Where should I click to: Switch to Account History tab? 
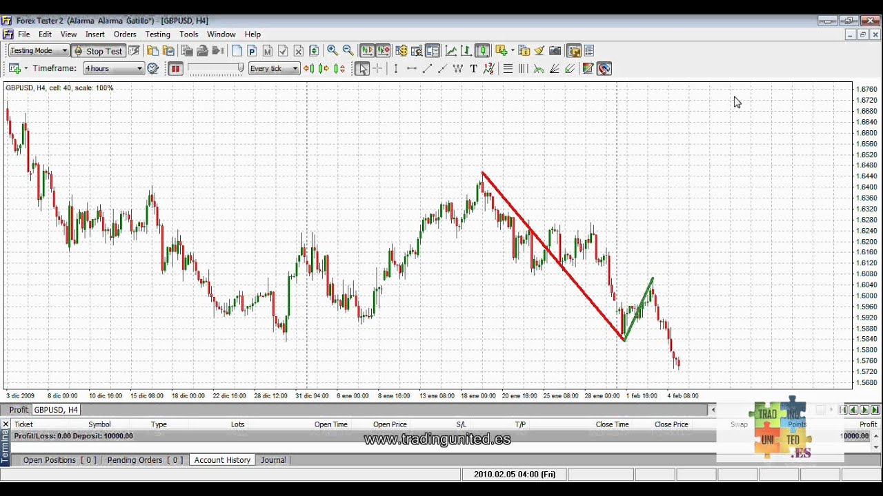(222, 460)
